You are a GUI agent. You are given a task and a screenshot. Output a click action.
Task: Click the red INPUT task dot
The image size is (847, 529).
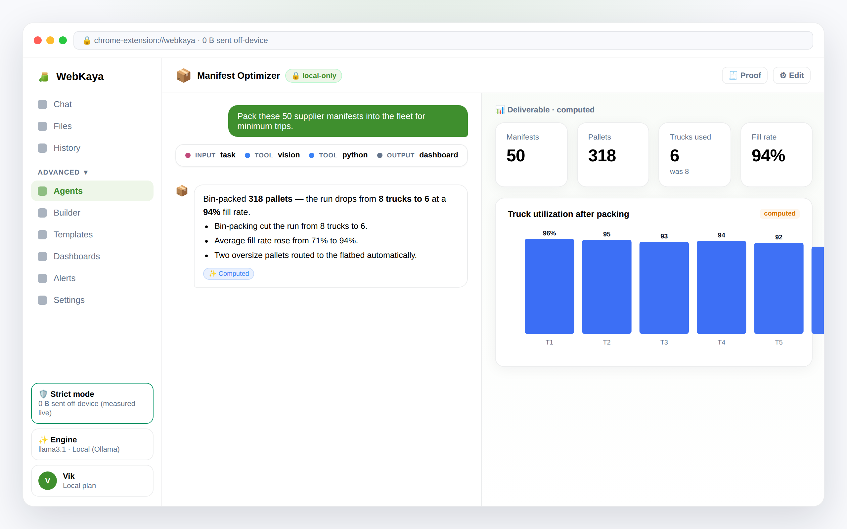pyautogui.click(x=188, y=155)
